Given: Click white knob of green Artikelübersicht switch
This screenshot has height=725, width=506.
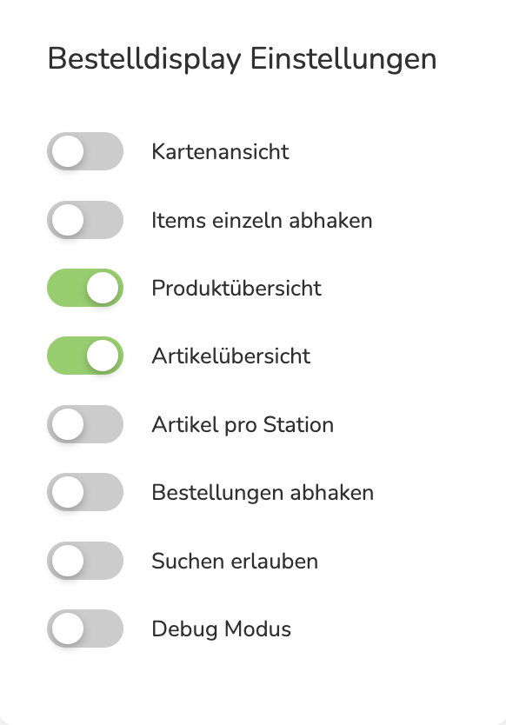Looking at the screenshot, I should [103, 356].
